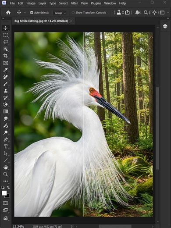Click the black background color swatch
This screenshot has width=171, height=228.
7,196
